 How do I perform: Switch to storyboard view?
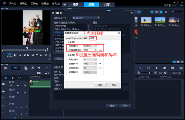point(5,68)
